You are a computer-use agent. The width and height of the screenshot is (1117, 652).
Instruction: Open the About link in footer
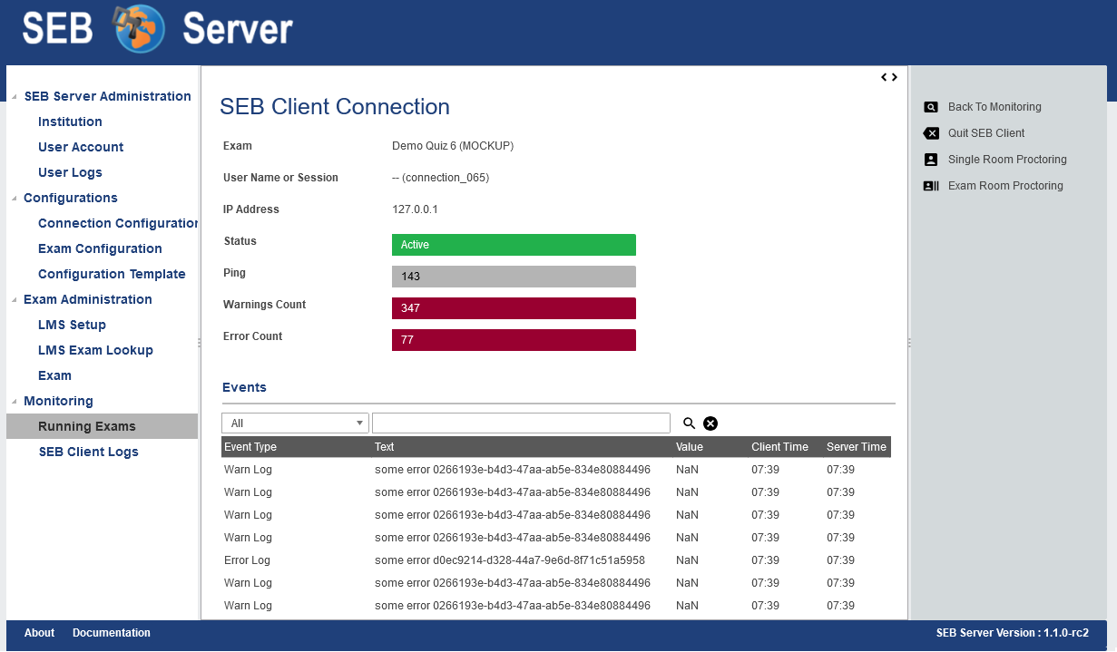click(39, 633)
